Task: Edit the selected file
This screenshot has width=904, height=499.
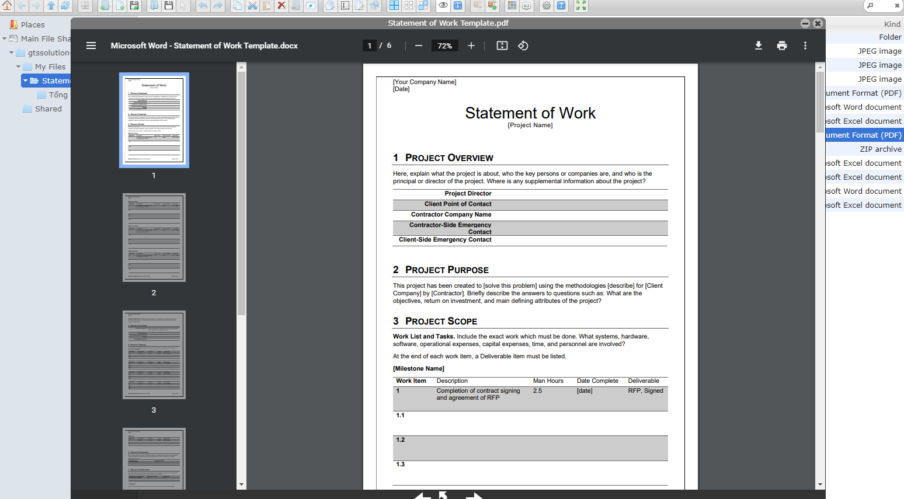Action: (x=360, y=6)
